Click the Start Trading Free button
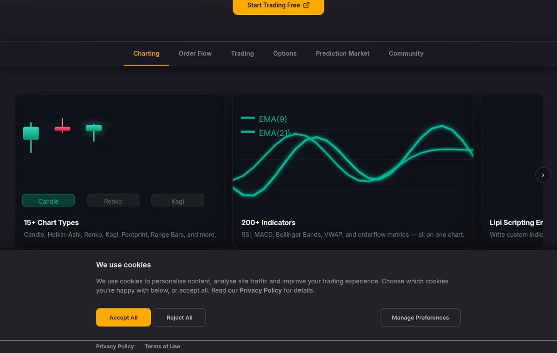 point(278,6)
